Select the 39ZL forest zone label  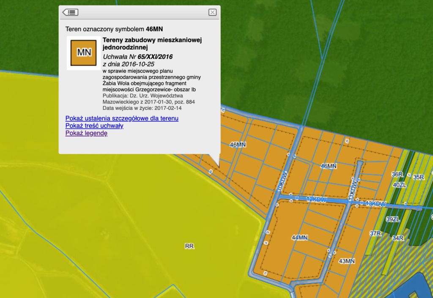point(392,219)
